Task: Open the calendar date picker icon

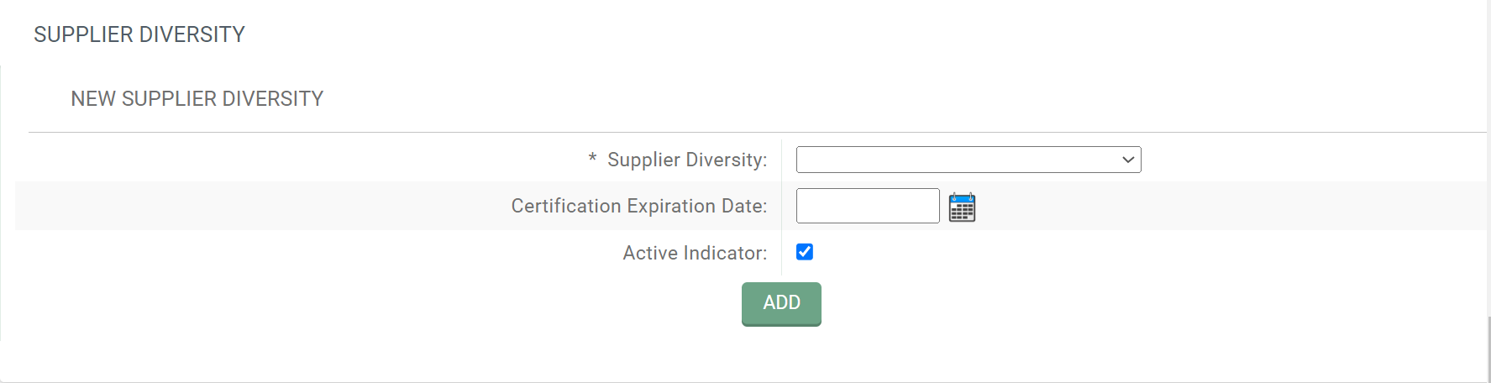Action: (x=962, y=207)
